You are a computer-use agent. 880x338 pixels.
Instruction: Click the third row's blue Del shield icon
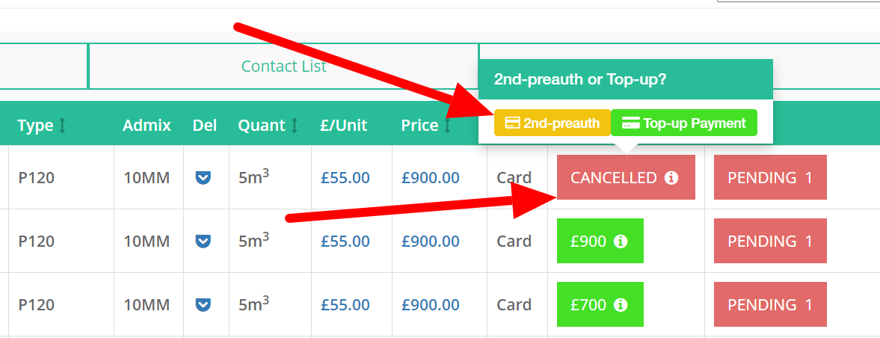pos(203,305)
